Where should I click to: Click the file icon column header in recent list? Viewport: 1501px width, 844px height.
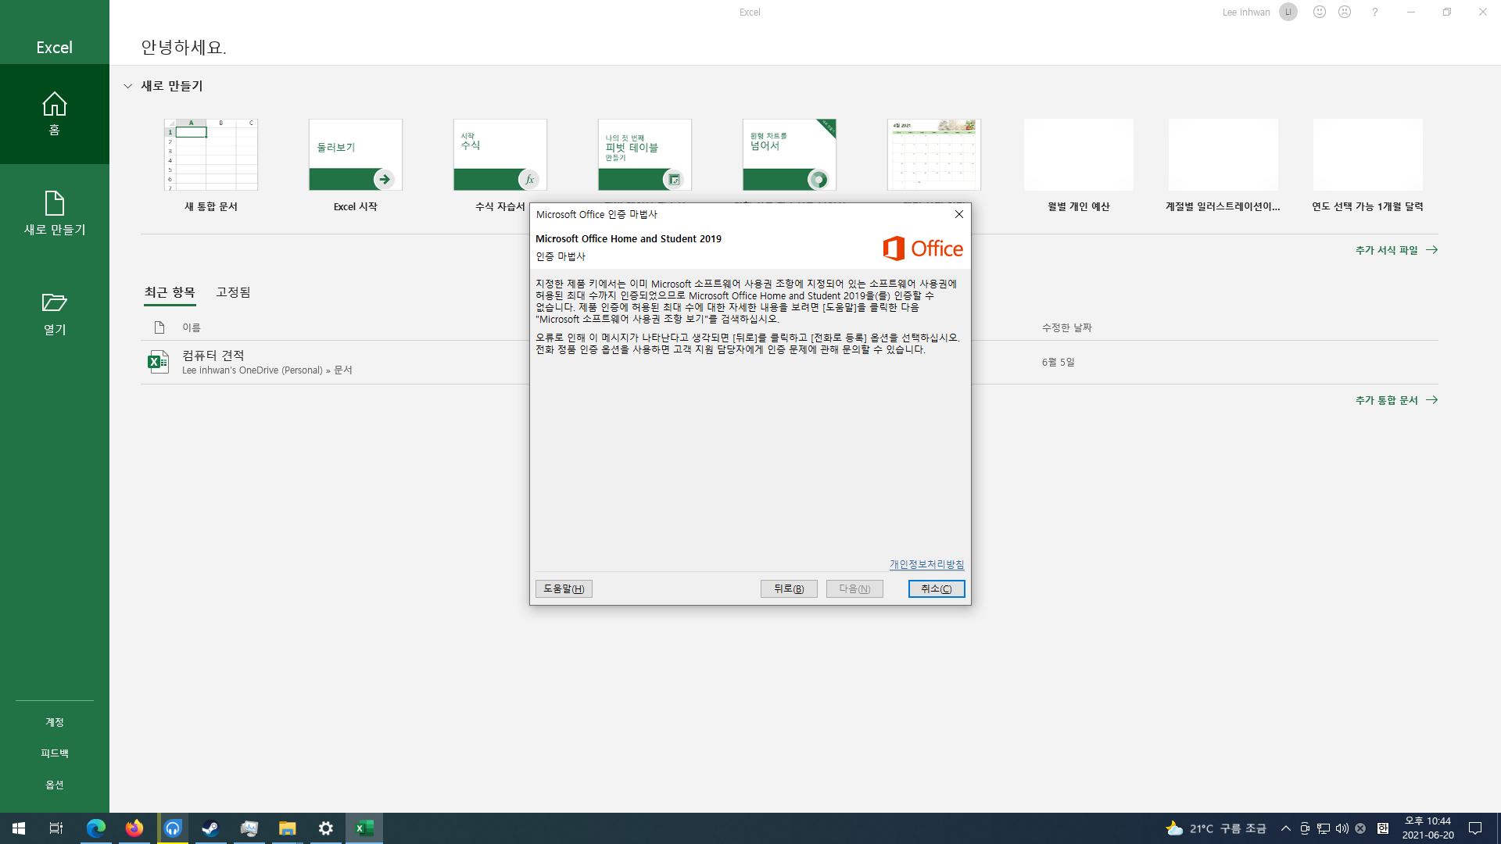(159, 327)
